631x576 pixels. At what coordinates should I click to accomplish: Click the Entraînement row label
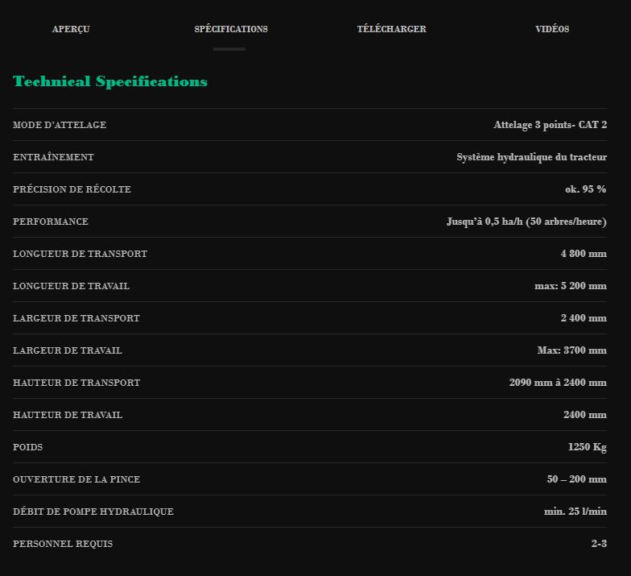pos(53,157)
